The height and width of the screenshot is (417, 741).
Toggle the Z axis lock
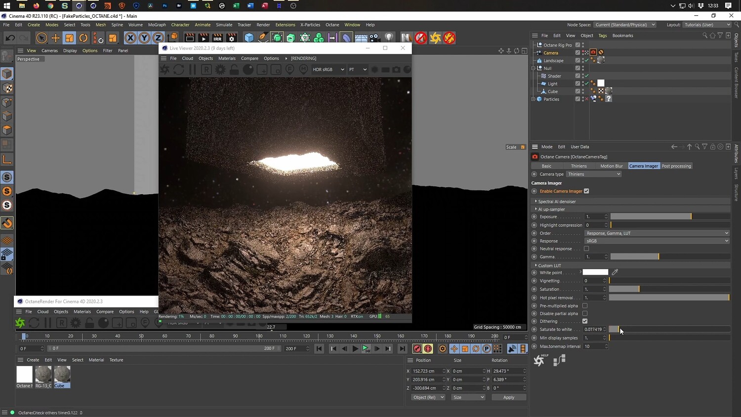(x=158, y=38)
